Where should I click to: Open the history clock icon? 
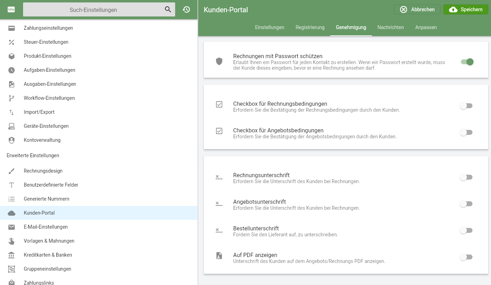click(x=186, y=9)
